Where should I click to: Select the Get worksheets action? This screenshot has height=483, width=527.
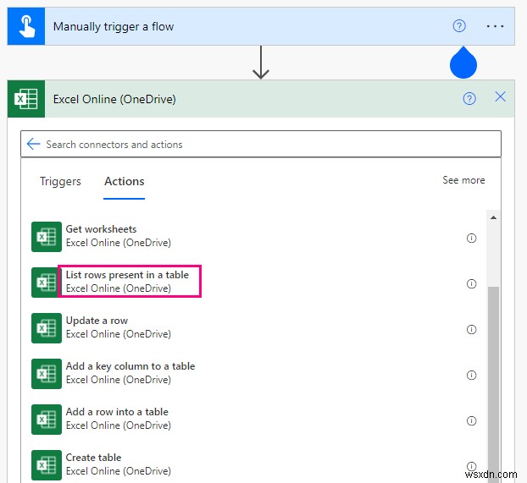click(119, 236)
